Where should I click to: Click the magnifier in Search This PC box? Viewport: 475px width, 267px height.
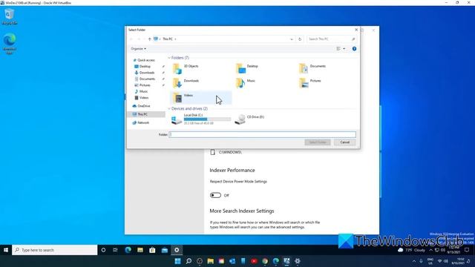[353, 39]
